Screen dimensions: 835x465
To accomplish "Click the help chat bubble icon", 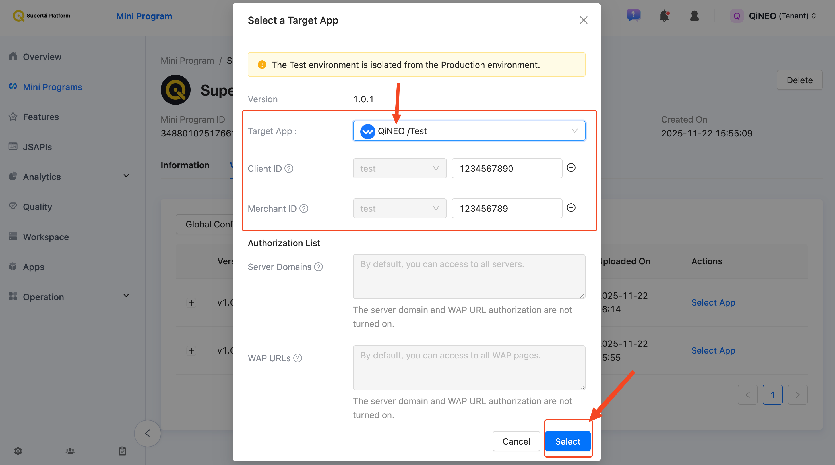I will tap(633, 15).
